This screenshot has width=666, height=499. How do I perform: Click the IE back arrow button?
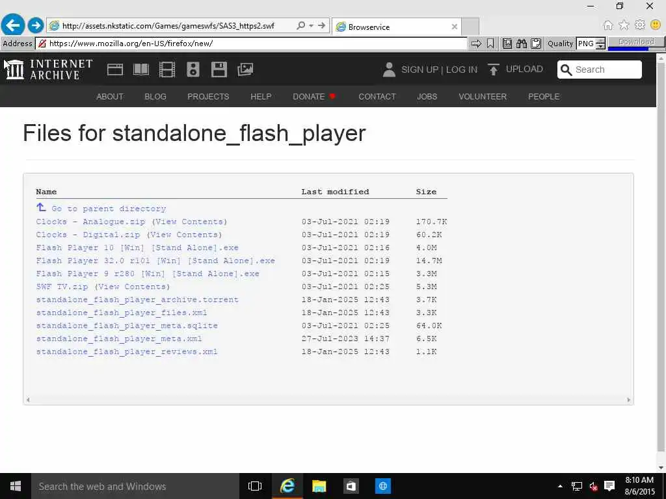tap(13, 25)
